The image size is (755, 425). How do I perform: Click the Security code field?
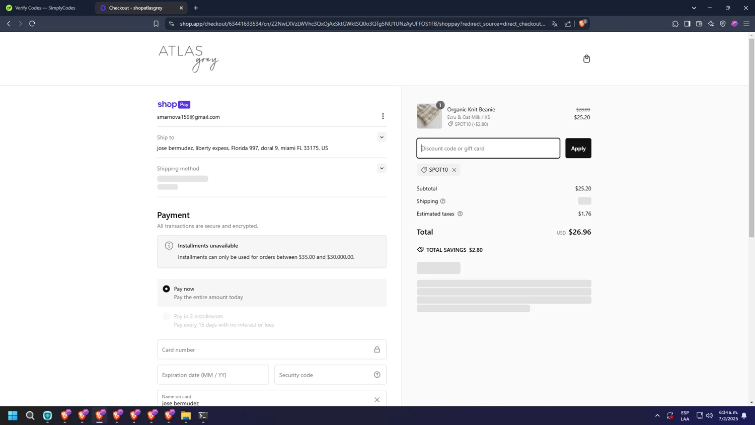(330, 375)
